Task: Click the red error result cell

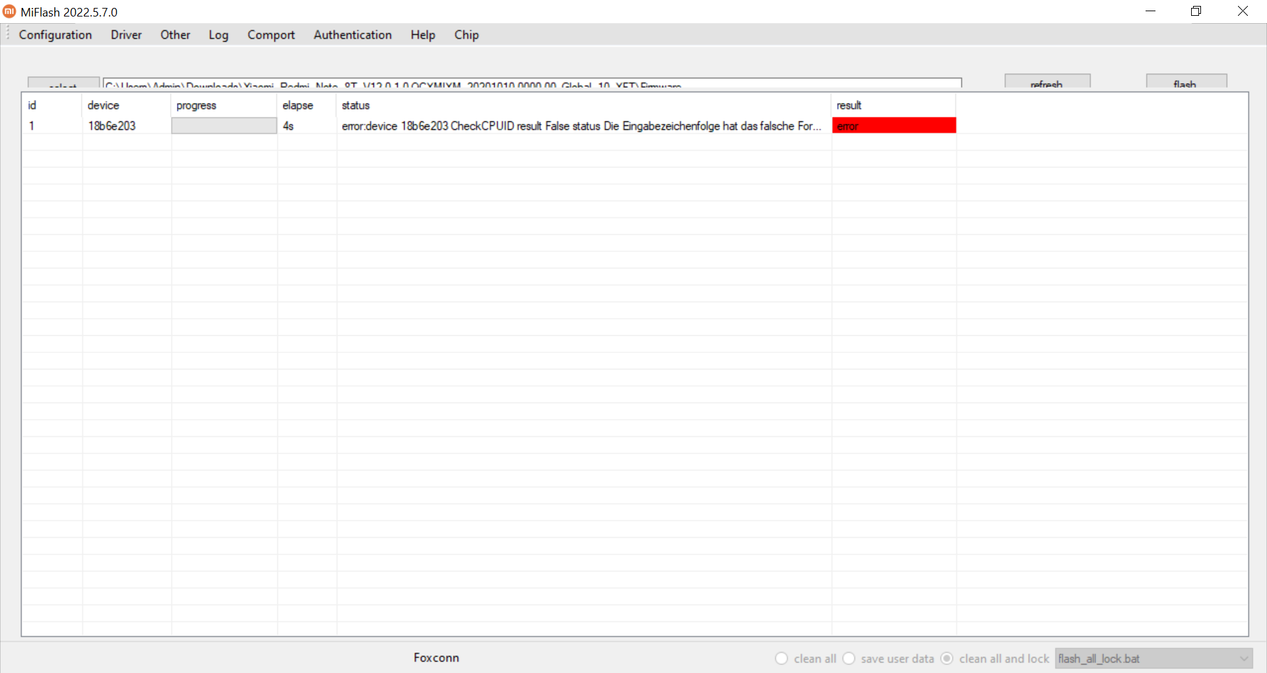Action: tap(894, 125)
